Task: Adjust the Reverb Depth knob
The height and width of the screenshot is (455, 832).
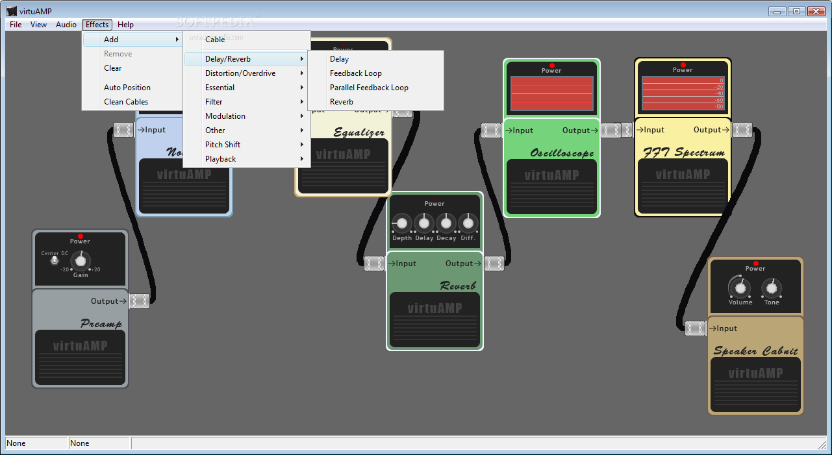Action: pos(402,223)
